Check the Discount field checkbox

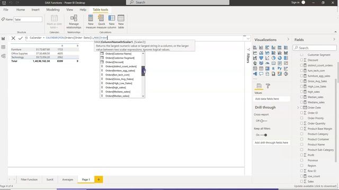pos(301,60)
